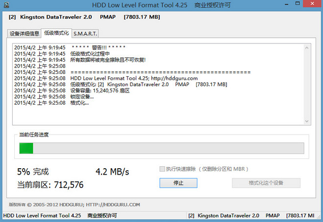Click the HDD tool app icon in title bar

point(6,5)
